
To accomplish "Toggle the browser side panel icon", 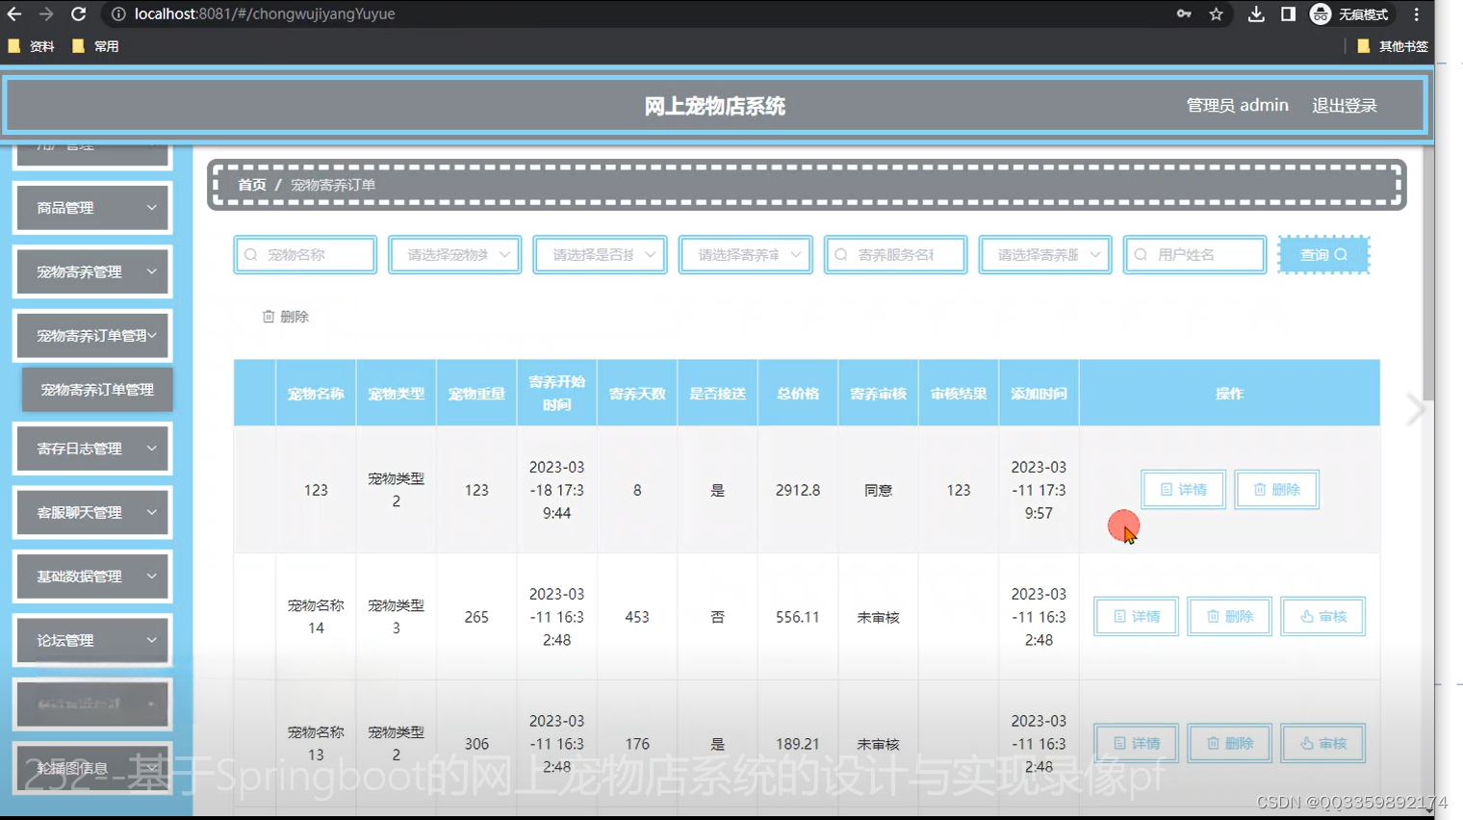I will click(x=1288, y=13).
